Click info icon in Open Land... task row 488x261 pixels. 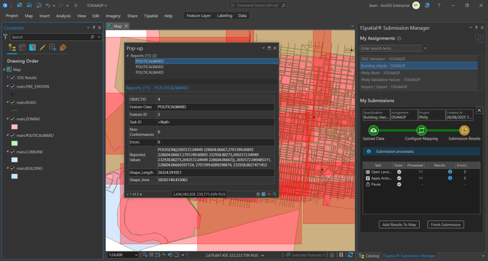point(450,172)
